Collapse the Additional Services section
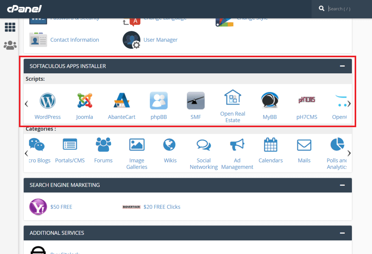The width and height of the screenshot is (372, 254). tap(342, 233)
